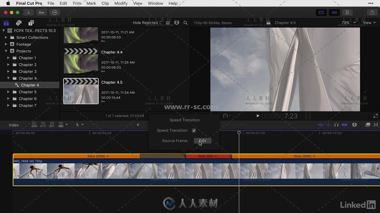Click the connect clip edit icon
380x213 pixels.
click(34, 125)
